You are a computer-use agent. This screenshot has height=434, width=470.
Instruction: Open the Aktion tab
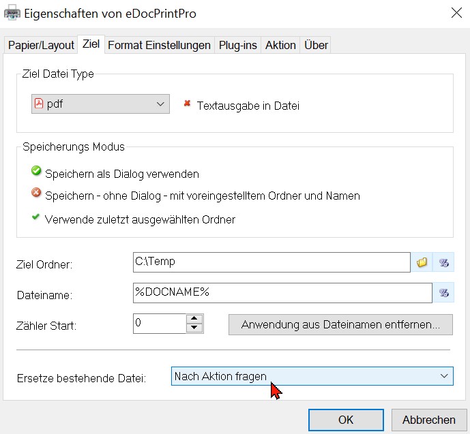pyautogui.click(x=280, y=45)
